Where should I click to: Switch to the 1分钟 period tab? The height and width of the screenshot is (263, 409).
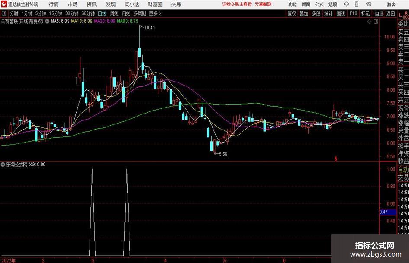coord(26,13)
